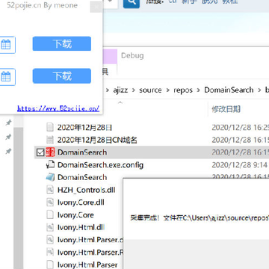The width and height of the screenshot is (269, 269).
Task: Expand the chevron between source and repos
Action: pos(168,90)
